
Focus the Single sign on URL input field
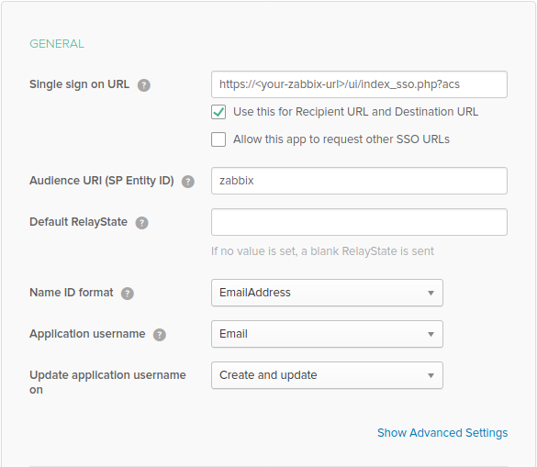coord(359,84)
